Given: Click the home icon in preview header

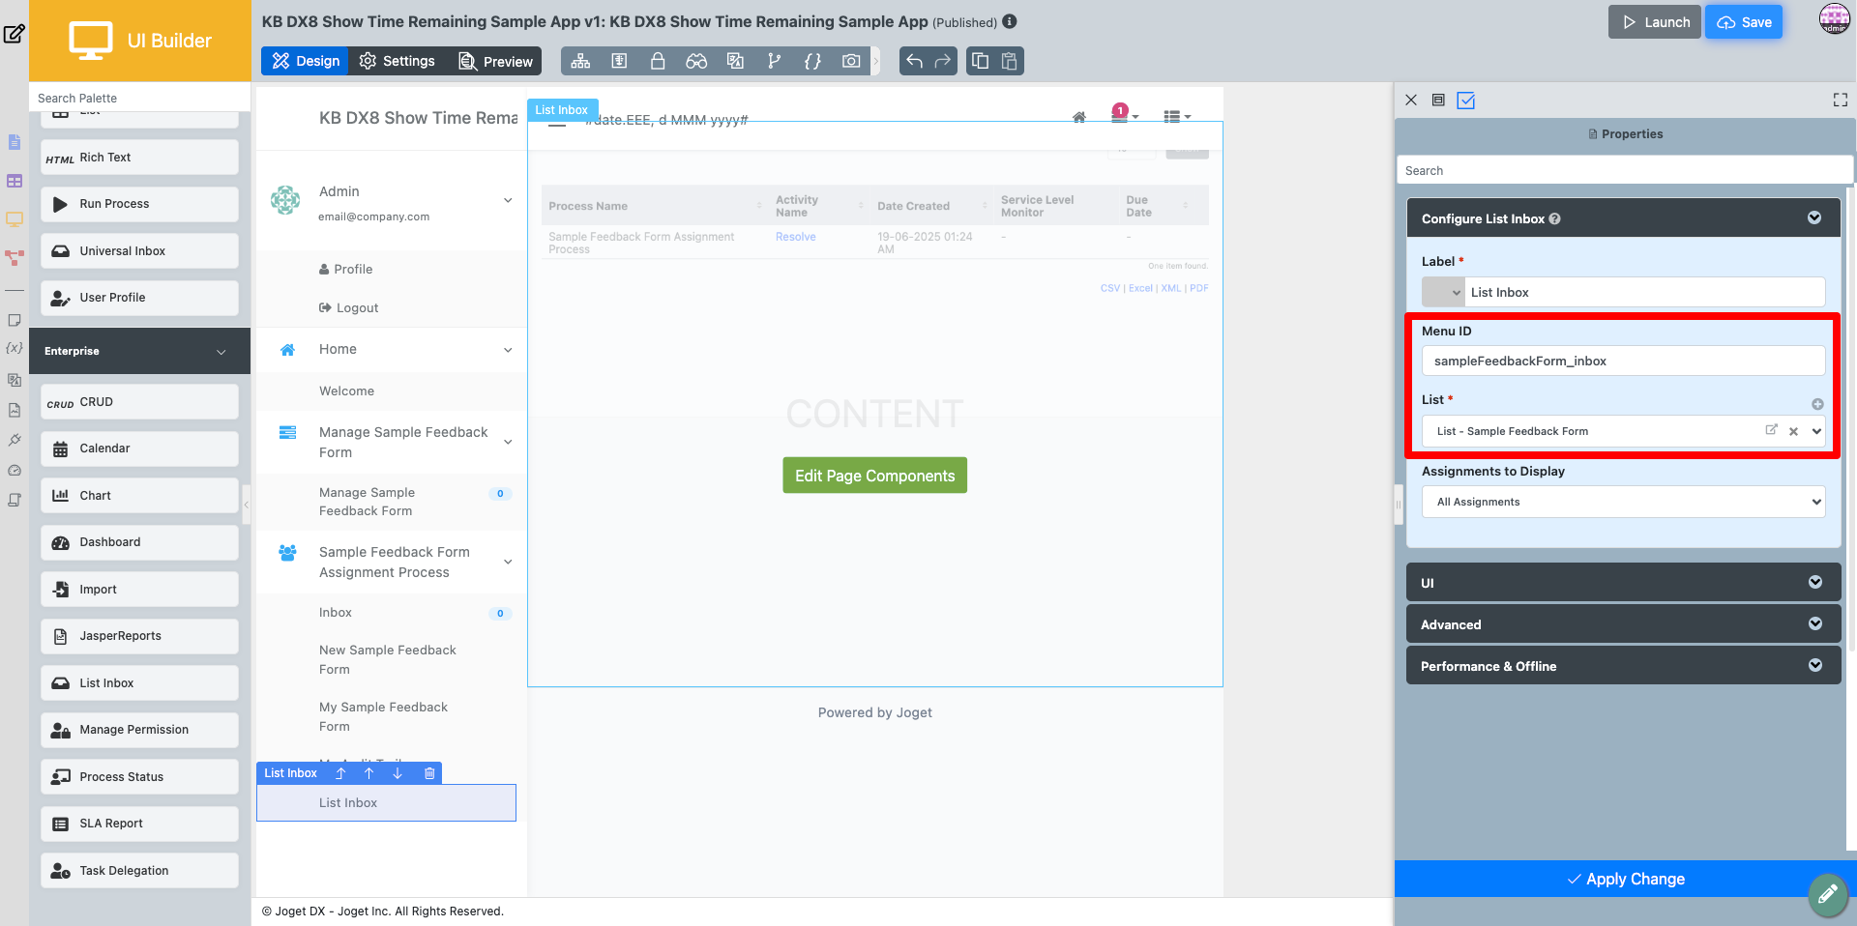Looking at the screenshot, I should click(1079, 117).
